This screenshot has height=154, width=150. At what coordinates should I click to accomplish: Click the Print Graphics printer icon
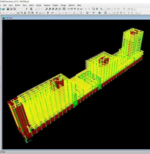pyautogui.click(x=11, y=9)
